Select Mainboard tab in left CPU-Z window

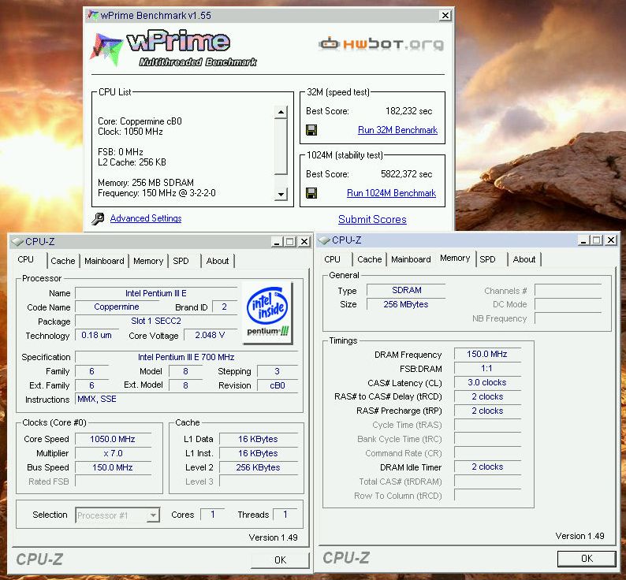click(104, 261)
